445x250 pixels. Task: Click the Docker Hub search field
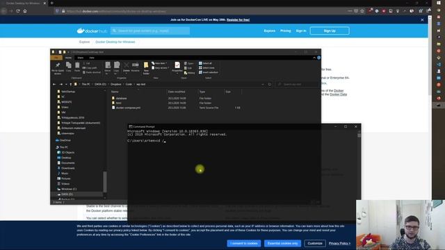tap(150, 31)
